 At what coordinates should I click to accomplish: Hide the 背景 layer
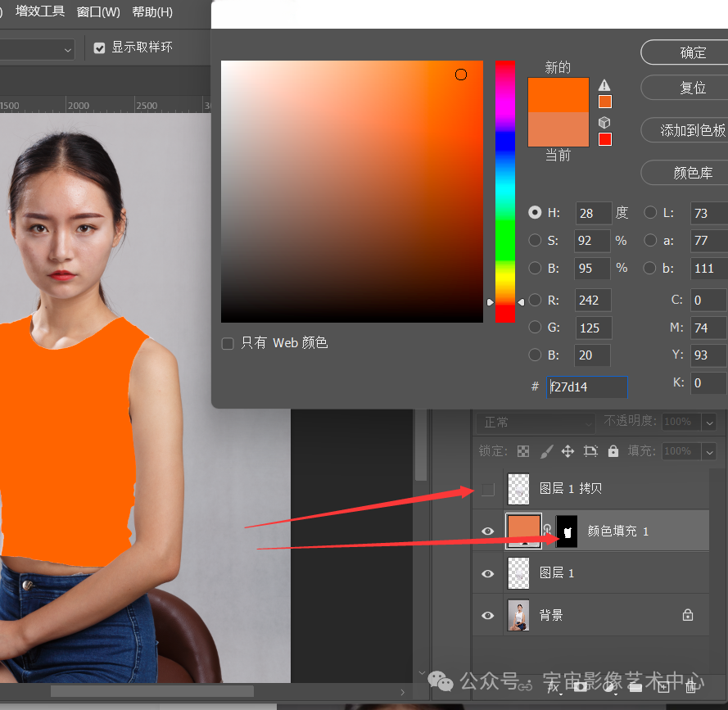click(488, 615)
